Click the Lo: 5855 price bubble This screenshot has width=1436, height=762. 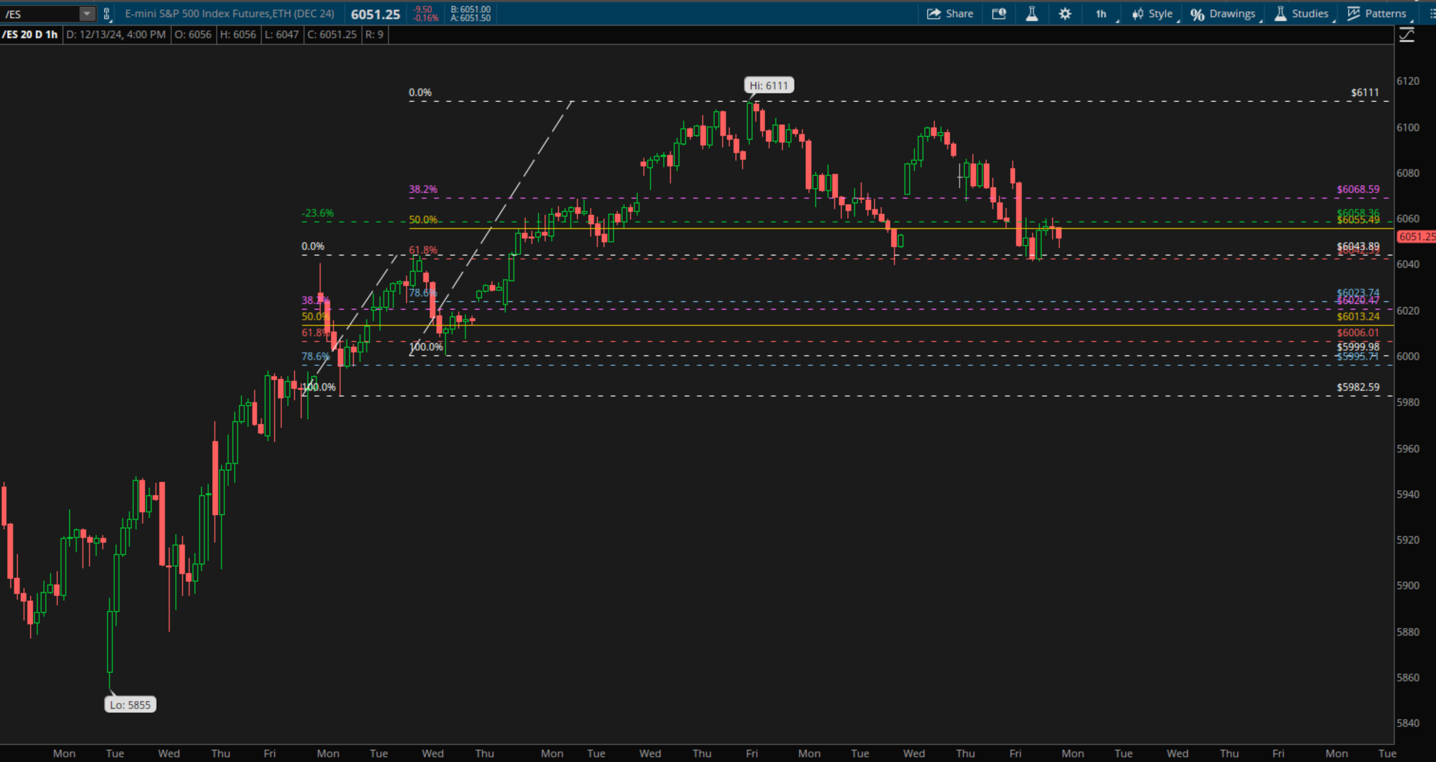point(130,705)
